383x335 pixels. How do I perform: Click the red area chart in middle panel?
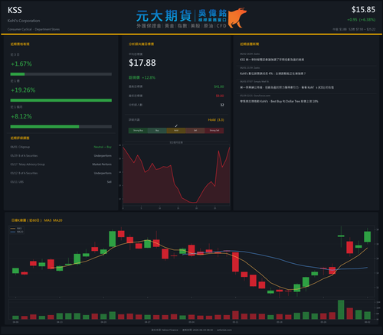(x=176, y=175)
